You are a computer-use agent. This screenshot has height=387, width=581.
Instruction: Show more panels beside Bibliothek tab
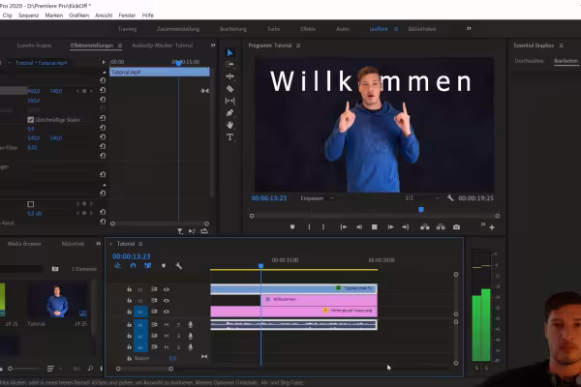[x=98, y=244]
